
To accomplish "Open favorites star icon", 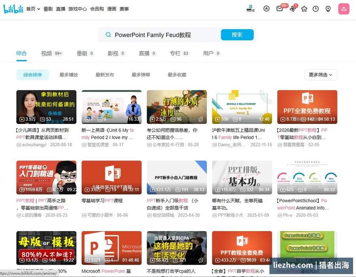I will click(x=304, y=9).
